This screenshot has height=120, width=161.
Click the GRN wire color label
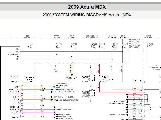[x=71, y=71]
